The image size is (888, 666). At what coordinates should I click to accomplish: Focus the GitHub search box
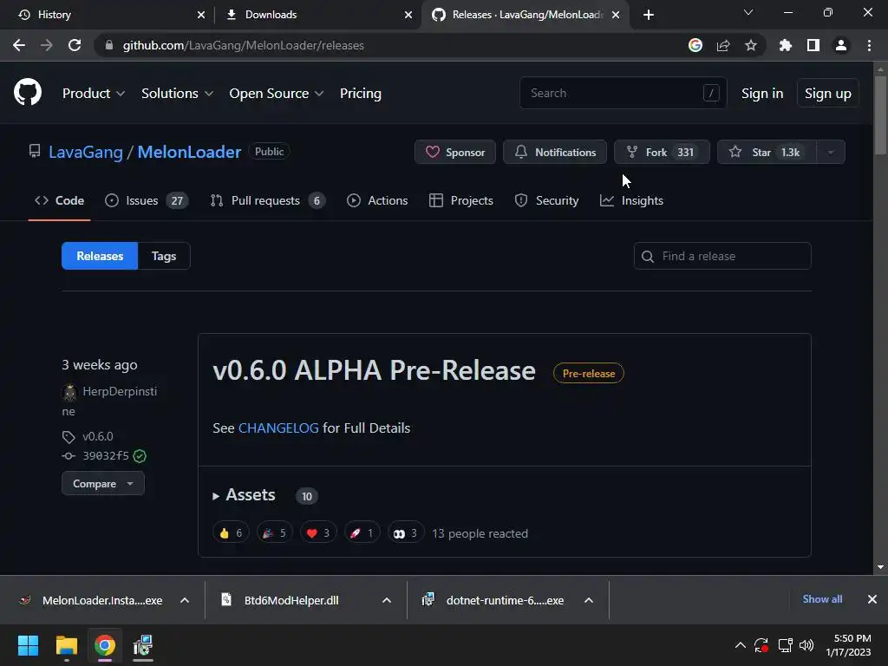click(623, 93)
